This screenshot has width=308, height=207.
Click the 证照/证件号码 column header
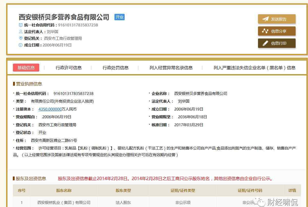[250, 191]
